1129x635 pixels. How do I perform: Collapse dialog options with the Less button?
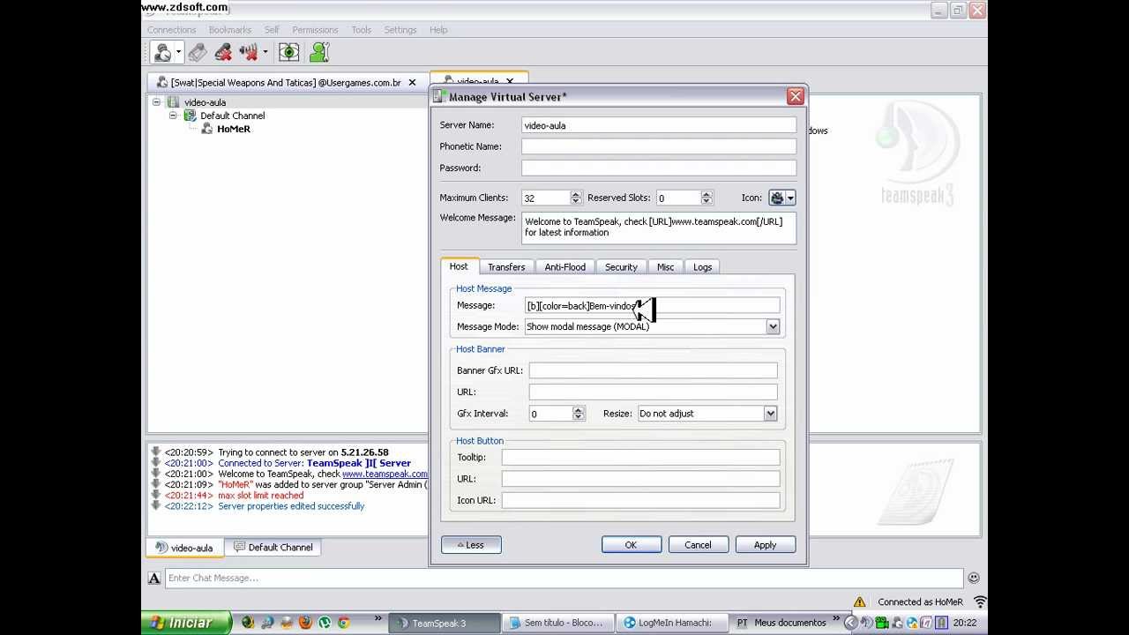[471, 545]
